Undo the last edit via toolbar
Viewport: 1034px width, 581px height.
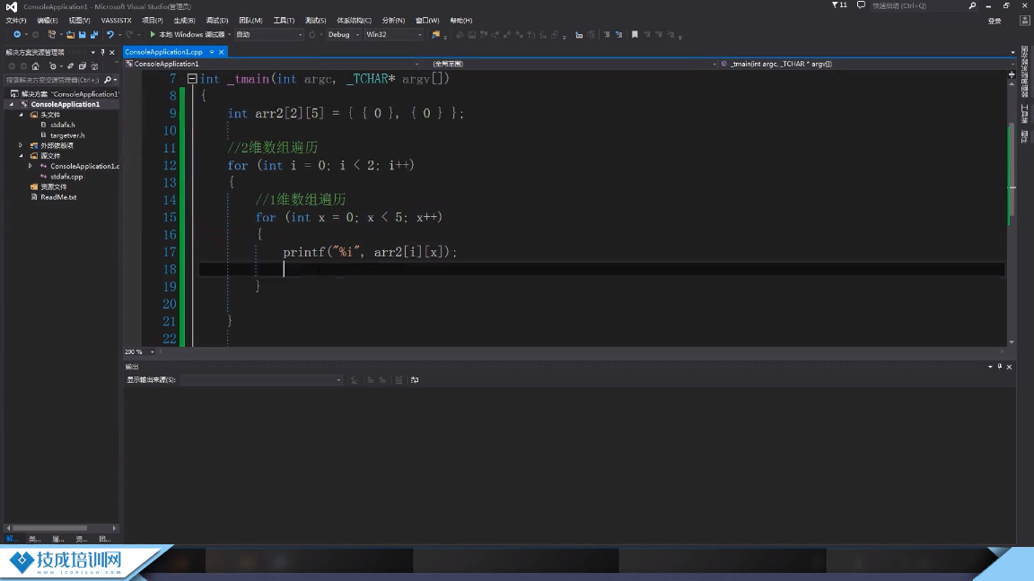(110, 34)
